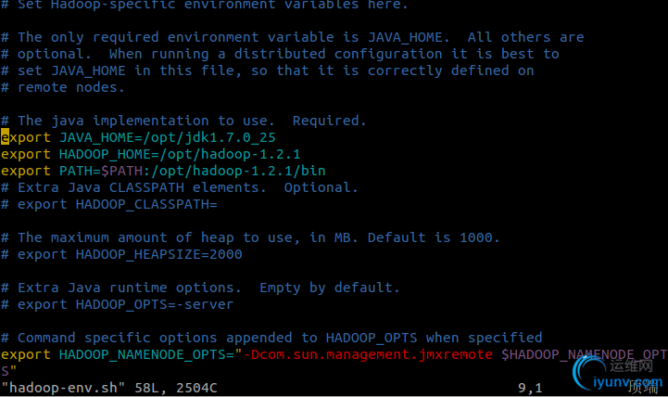668x397 pixels.
Task: Click the $PATH variable in PATH line
Action: click(x=122, y=171)
